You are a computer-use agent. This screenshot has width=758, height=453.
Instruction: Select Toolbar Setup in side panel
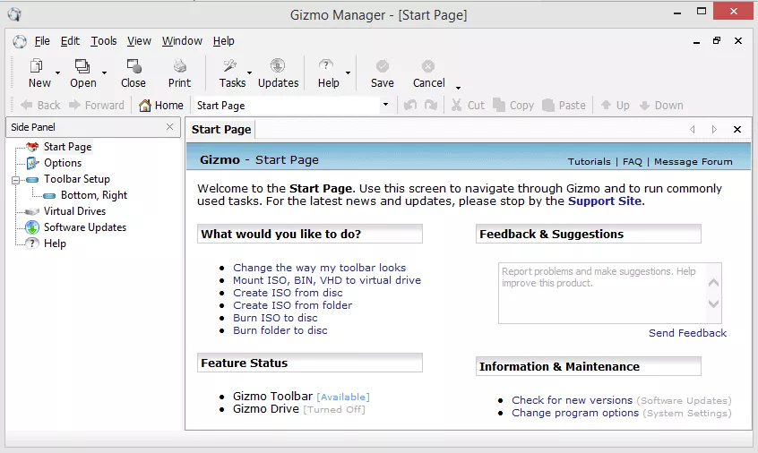coord(77,179)
